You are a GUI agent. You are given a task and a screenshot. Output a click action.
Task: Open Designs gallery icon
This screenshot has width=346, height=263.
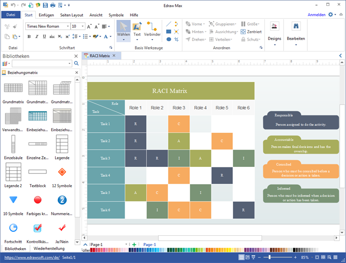click(274, 26)
